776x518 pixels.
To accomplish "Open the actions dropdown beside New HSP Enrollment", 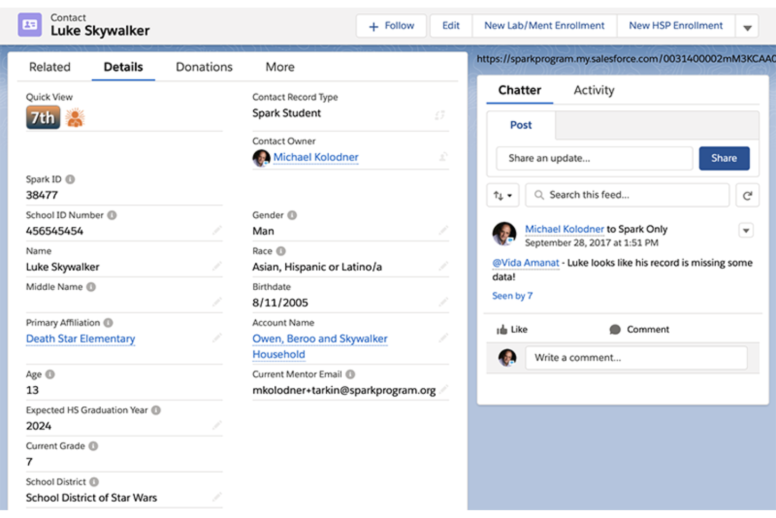I will click(747, 25).
